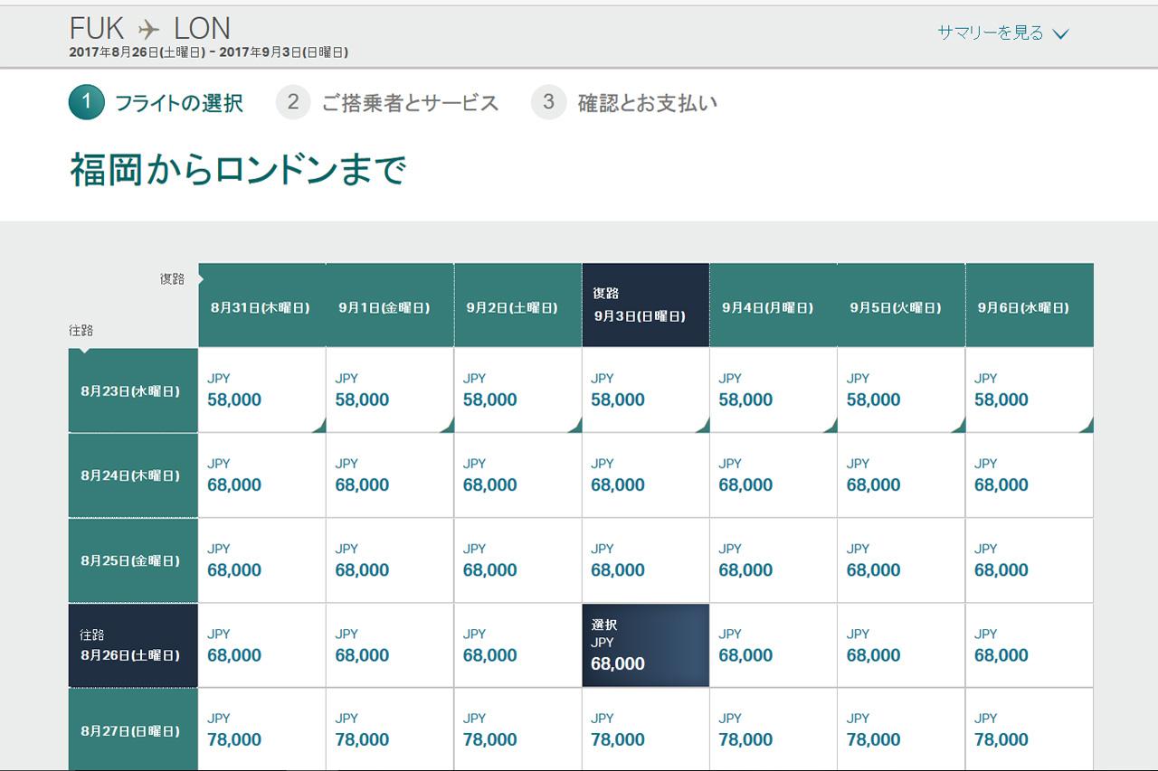The width and height of the screenshot is (1158, 771).
Task: Select return date column 9月2日(土曜日)
Action: (x=517, y=306)
